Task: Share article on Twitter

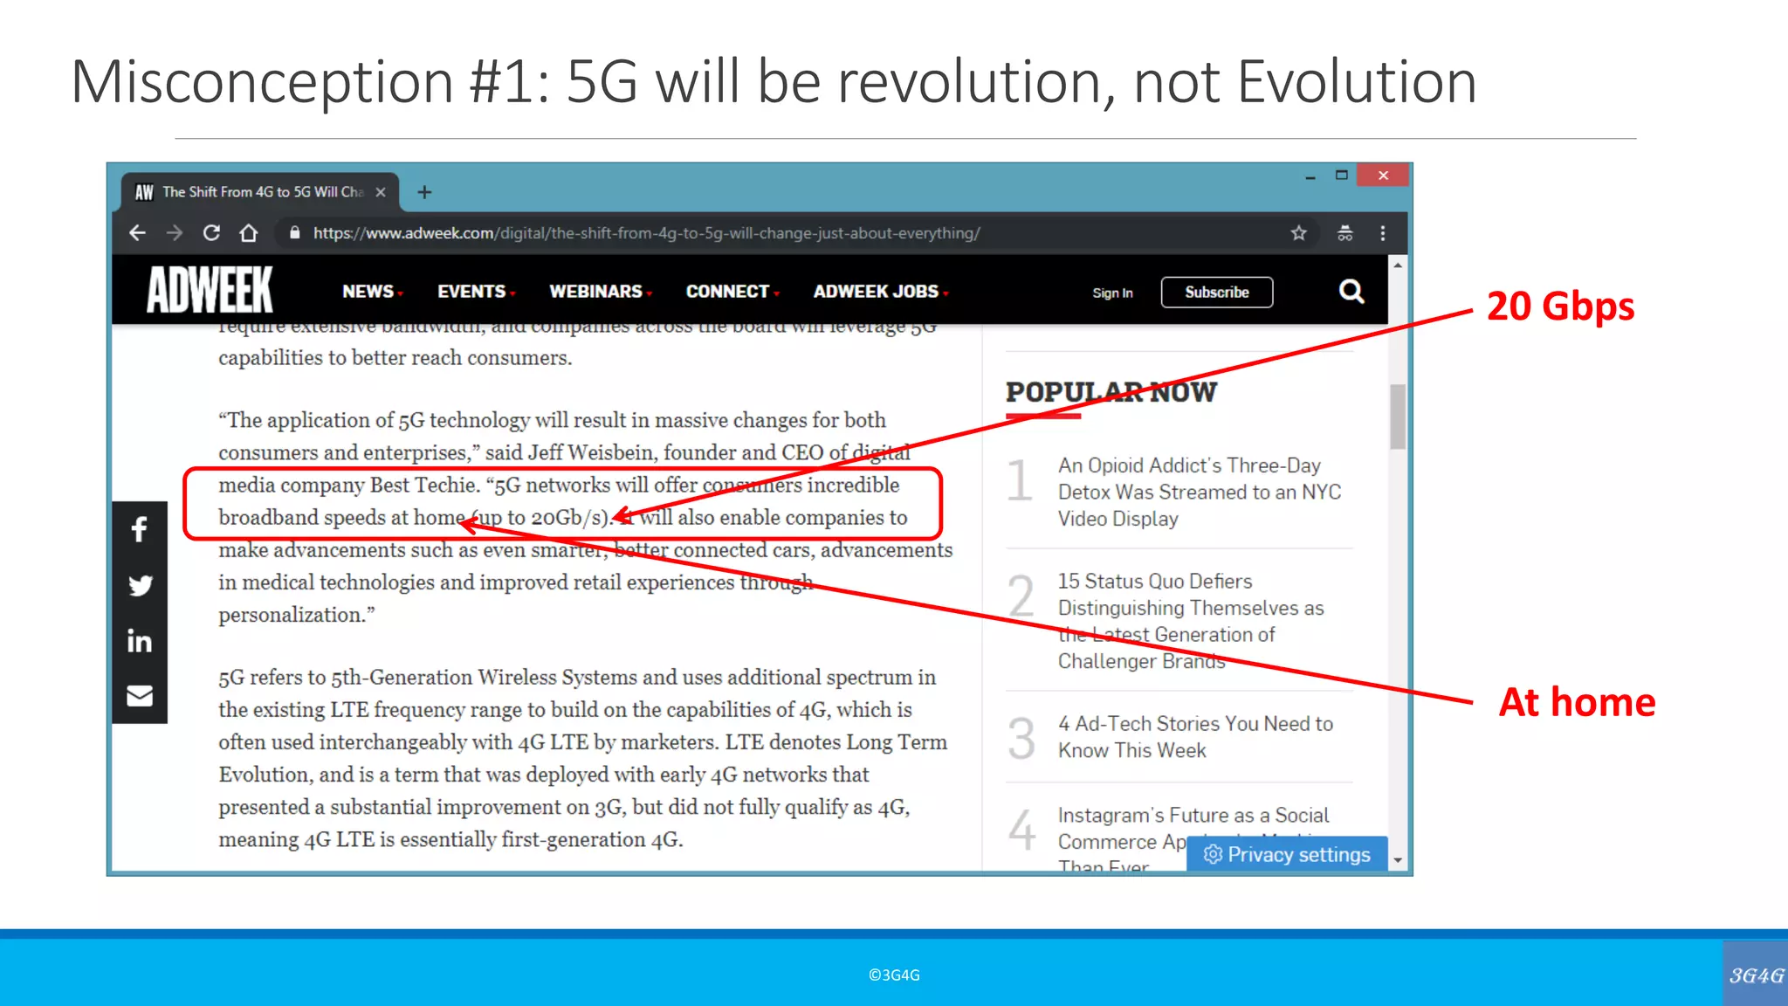Action: [140, 585]
